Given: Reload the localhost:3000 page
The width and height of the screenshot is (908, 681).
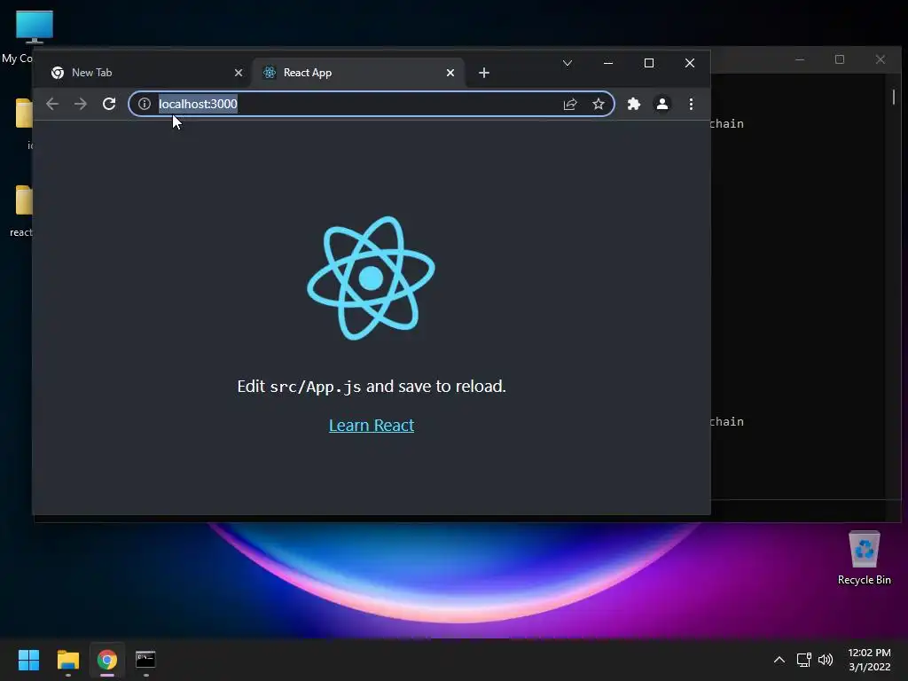Looking at the screenshot, I should coord(109,105).
